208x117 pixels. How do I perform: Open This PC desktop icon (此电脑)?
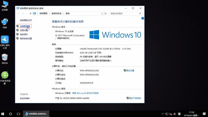tap(5, 6)
